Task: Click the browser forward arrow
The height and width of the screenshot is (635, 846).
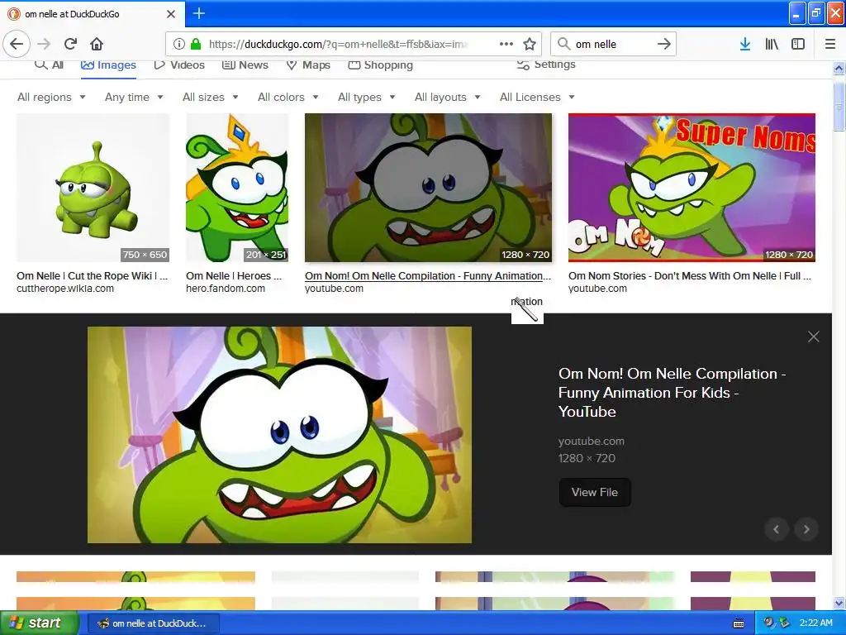Action: (x=45, y=44)
